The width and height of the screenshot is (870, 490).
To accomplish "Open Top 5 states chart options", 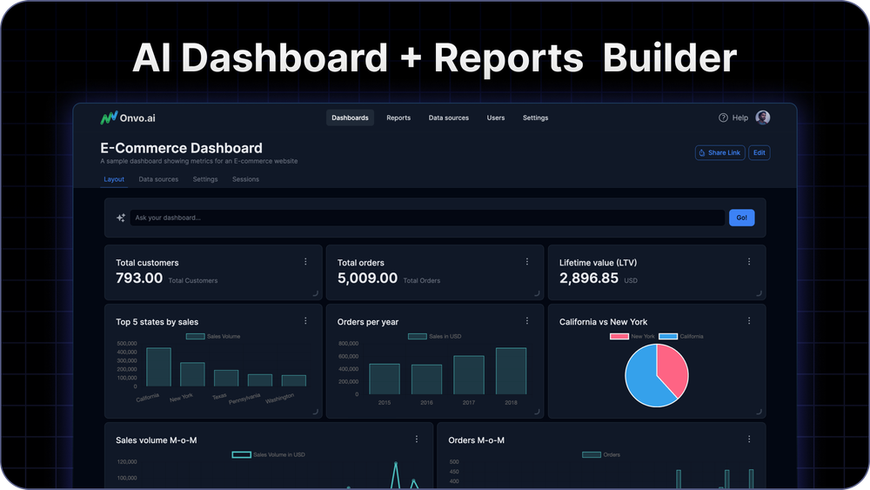I will pos(305,321).
